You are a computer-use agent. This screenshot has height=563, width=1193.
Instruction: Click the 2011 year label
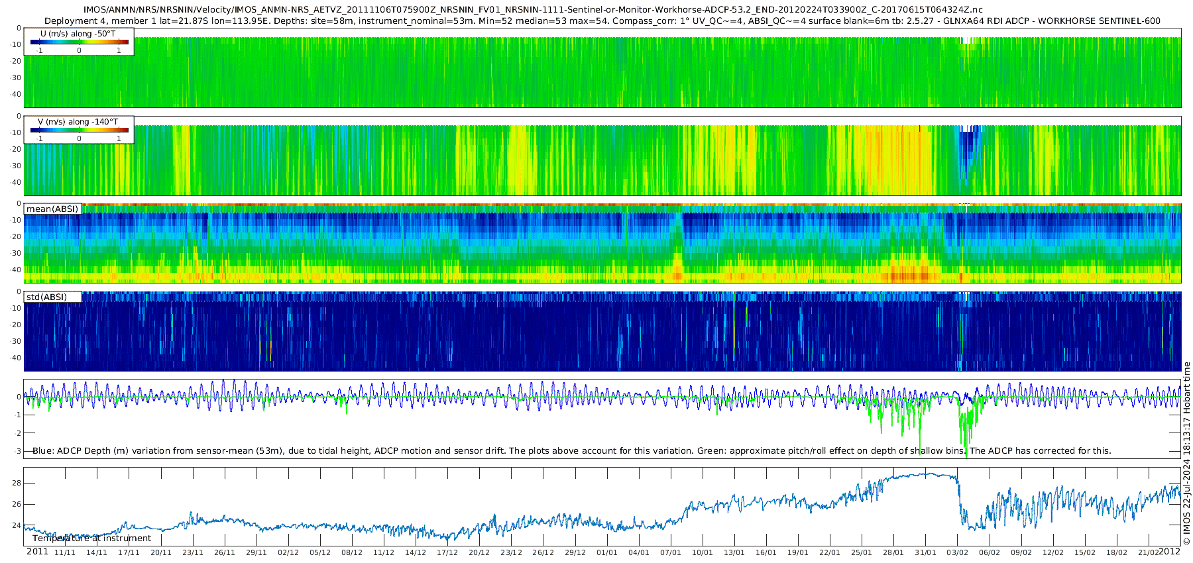(x=37, y=552)
